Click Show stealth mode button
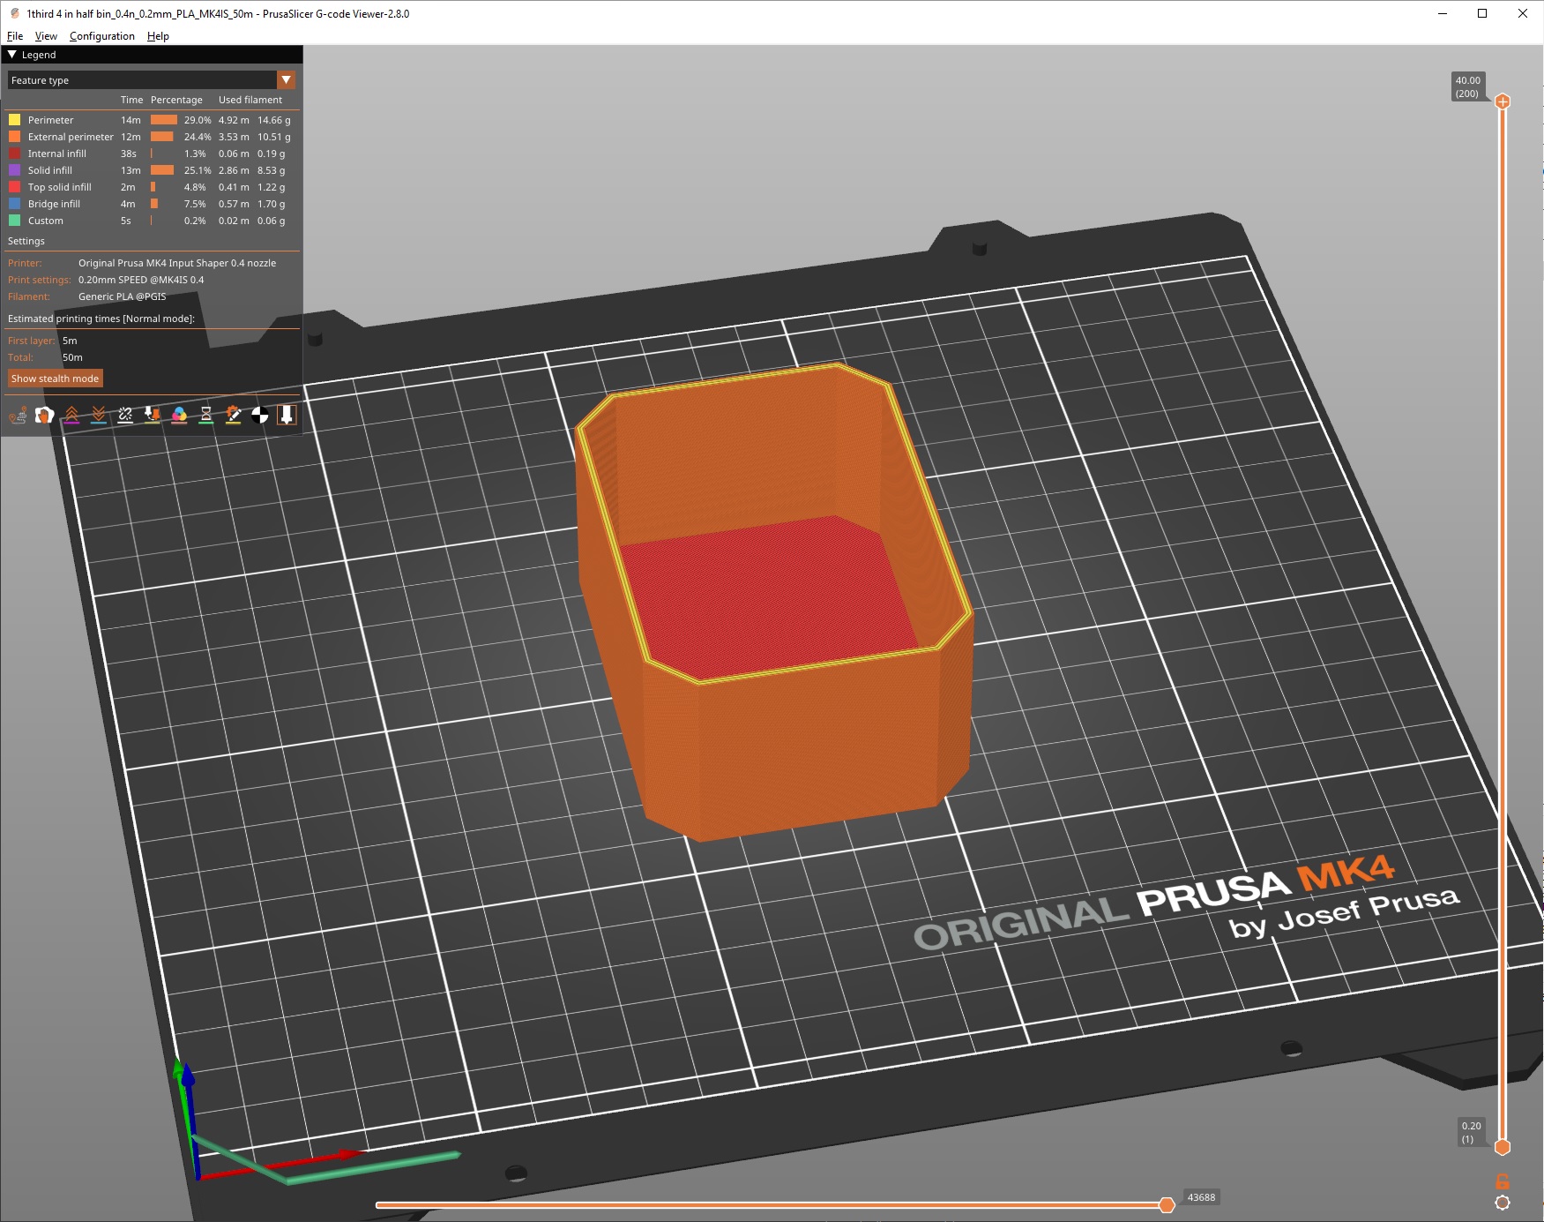The height and width of the screenshot is (1222, 1544). pos(55,379)
